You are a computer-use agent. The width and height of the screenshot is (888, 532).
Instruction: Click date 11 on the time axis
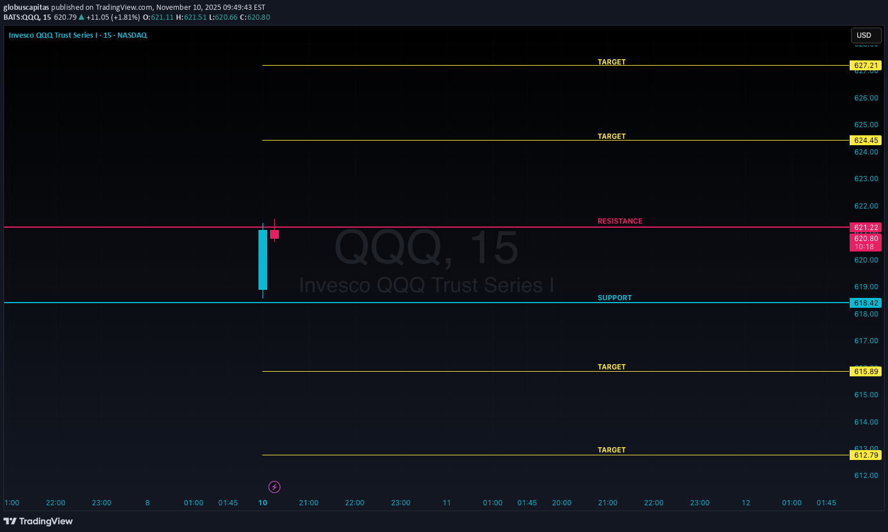pos(447,503)
